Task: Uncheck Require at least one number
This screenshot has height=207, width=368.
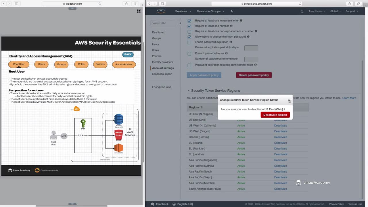Action: pos(189,26)
